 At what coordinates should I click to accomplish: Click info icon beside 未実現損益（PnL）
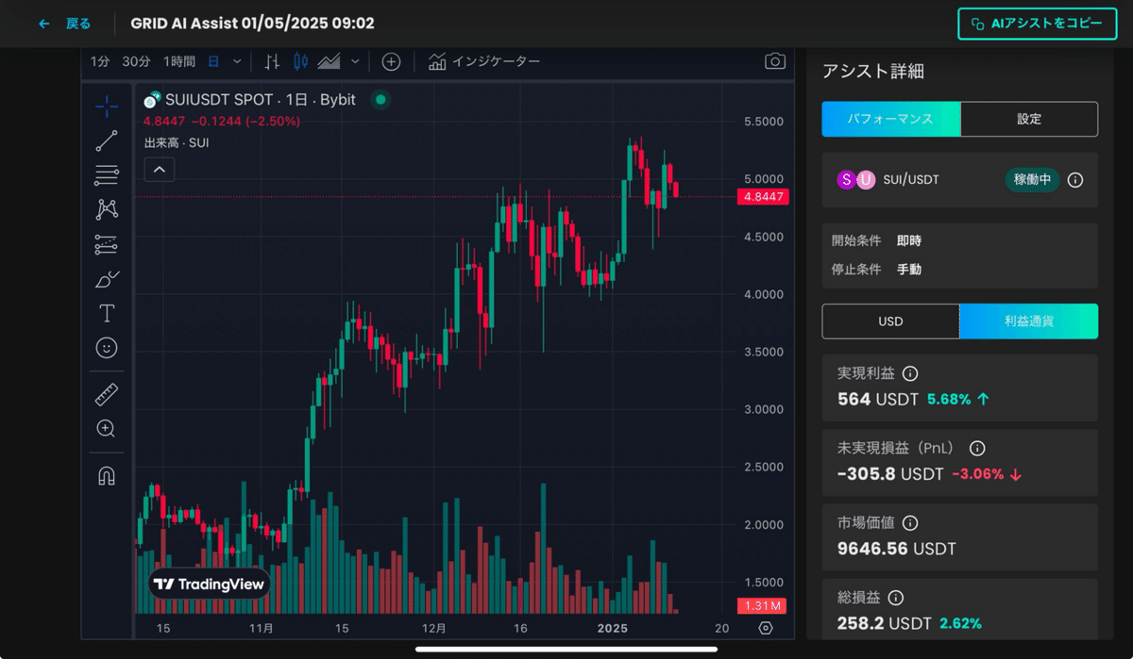coord(977,448)
